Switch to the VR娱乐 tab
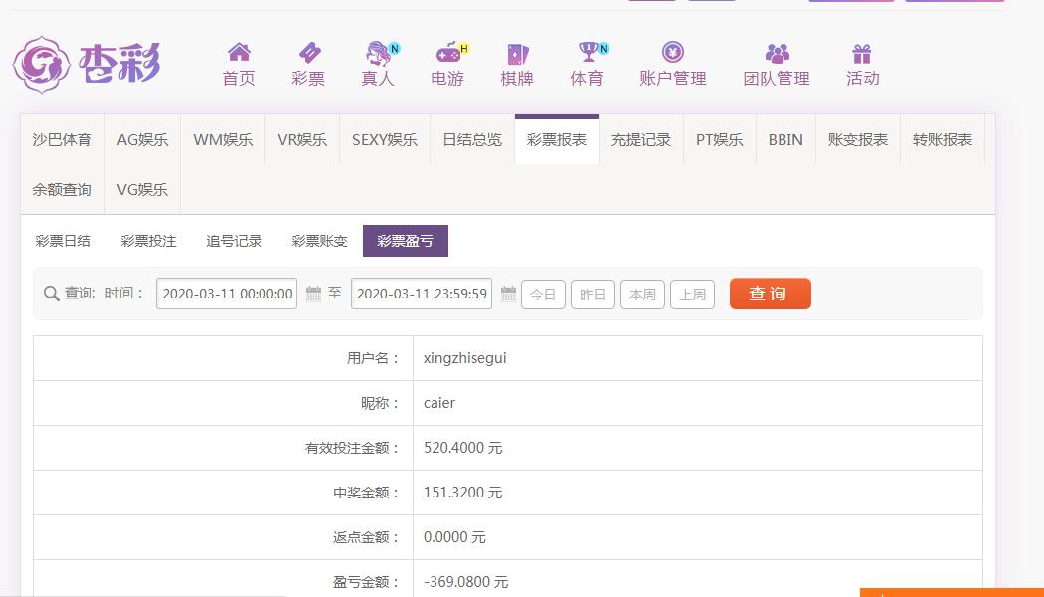This screenshot has width=1044, height=597. pos(302,140)
